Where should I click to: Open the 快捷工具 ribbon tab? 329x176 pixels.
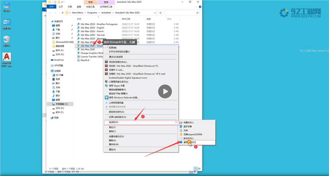(x=90, y=7)
